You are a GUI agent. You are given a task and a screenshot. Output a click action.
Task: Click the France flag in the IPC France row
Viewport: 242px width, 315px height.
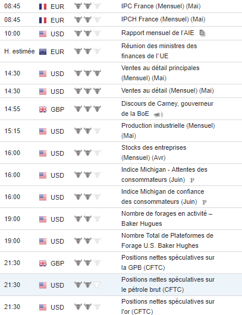coord(43,7)
